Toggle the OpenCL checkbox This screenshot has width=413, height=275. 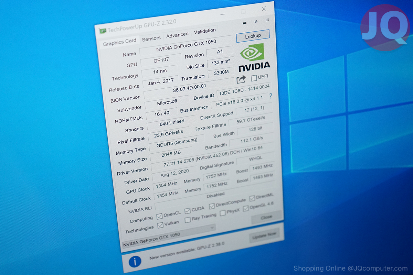(x=159, y=217)
